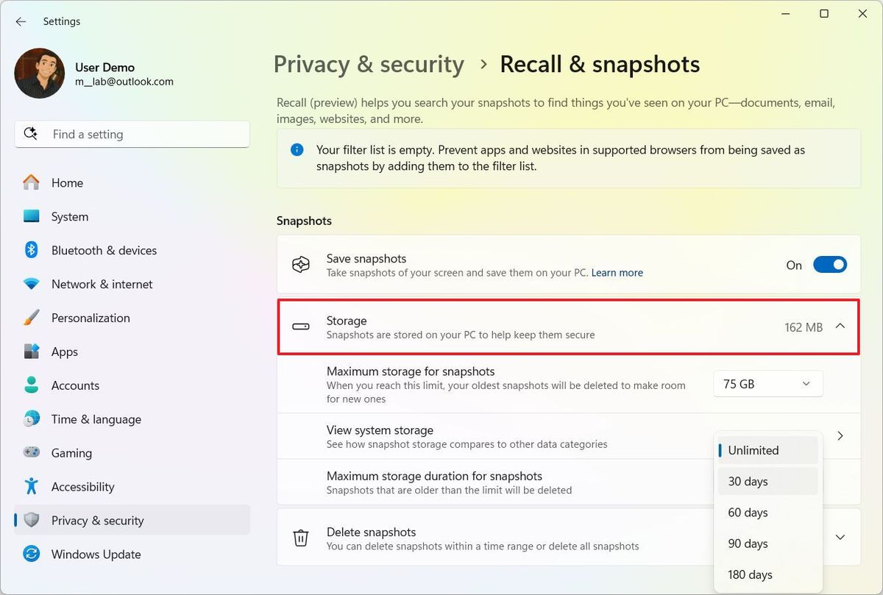This screenshot has height=595, width=883.
Task: Turn off Save snapshots
Action: (x=830, y=264)
